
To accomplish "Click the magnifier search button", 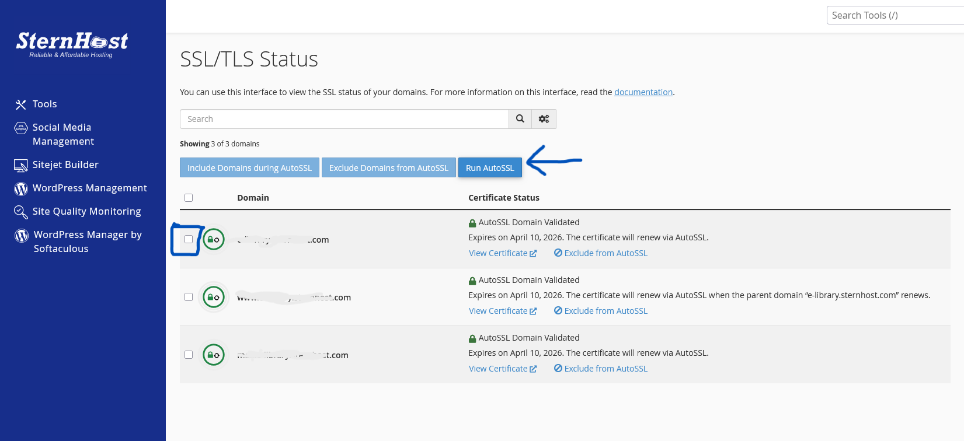I will (x=520, y=119).
